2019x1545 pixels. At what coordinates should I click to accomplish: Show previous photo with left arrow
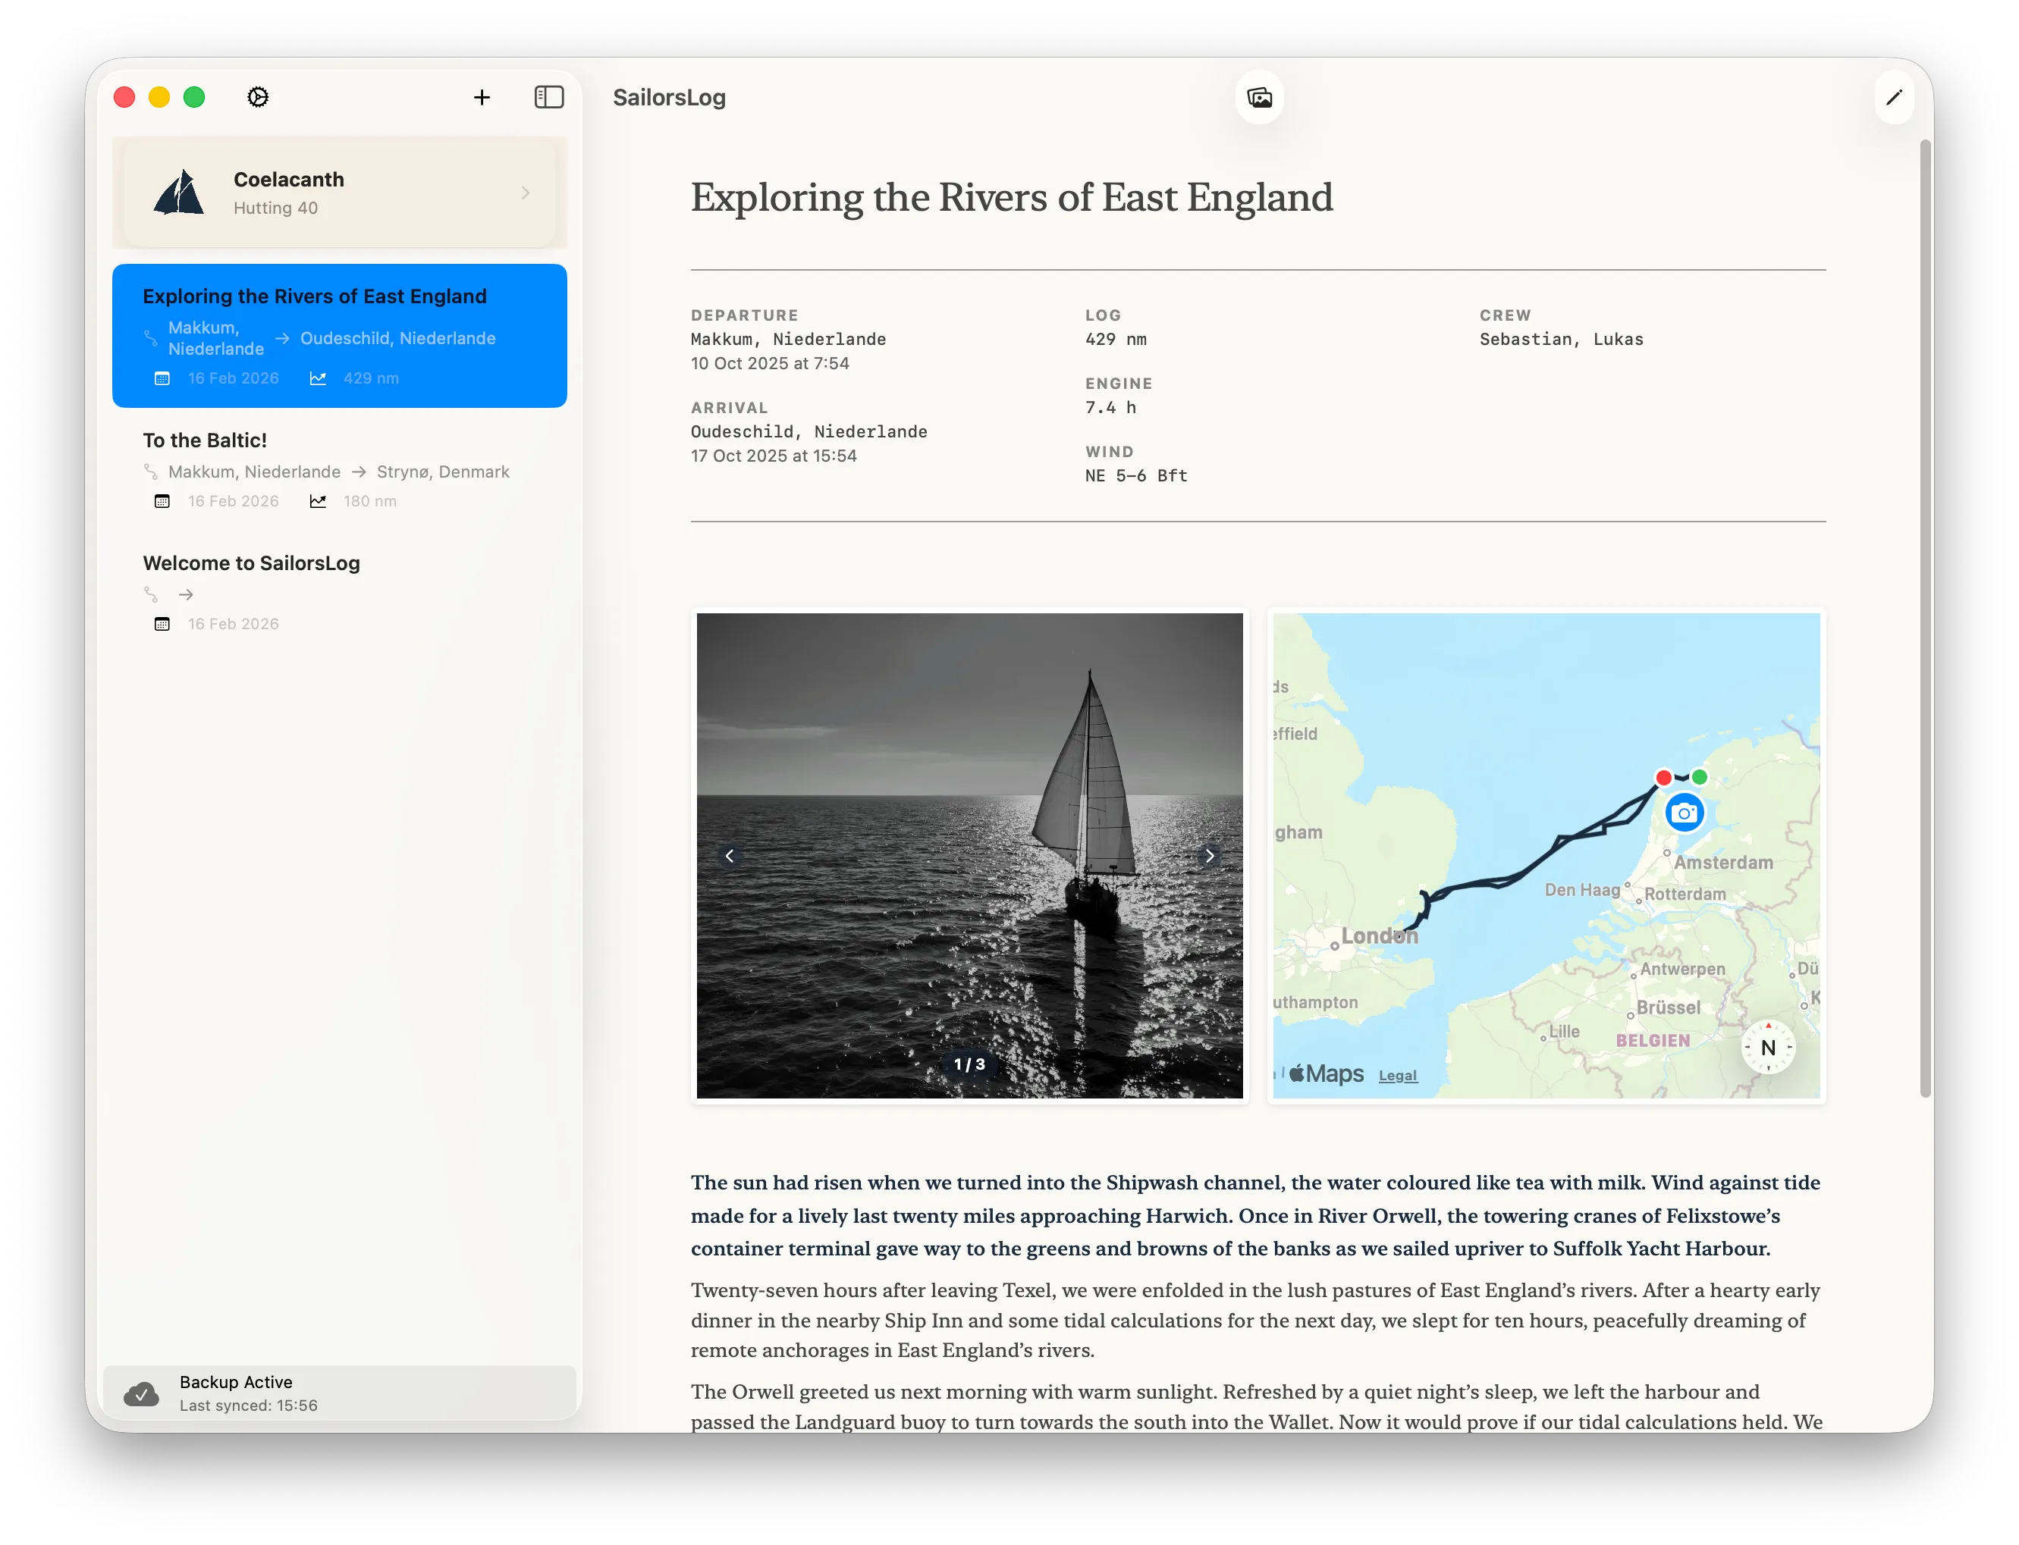click(730, 856)
